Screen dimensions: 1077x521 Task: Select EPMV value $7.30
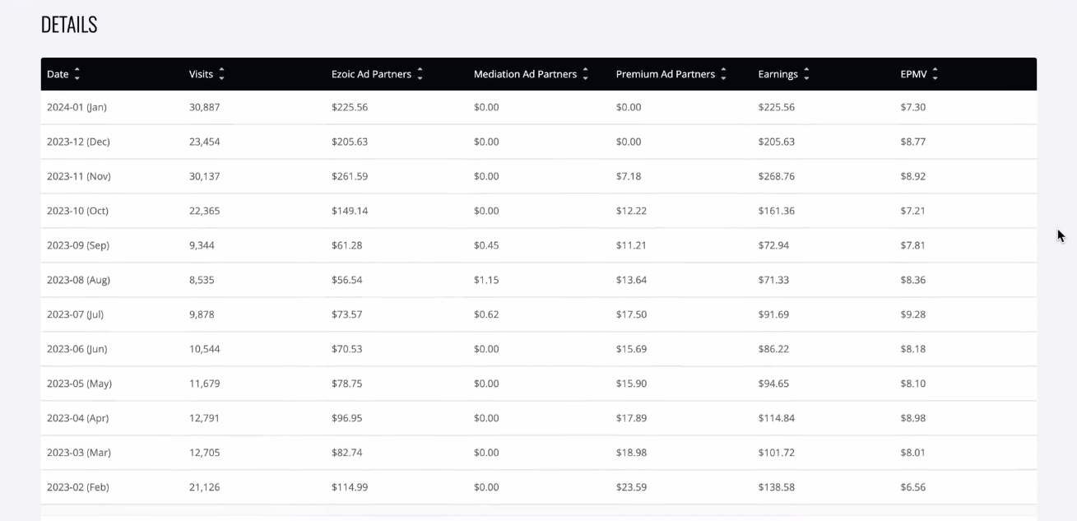913,107
